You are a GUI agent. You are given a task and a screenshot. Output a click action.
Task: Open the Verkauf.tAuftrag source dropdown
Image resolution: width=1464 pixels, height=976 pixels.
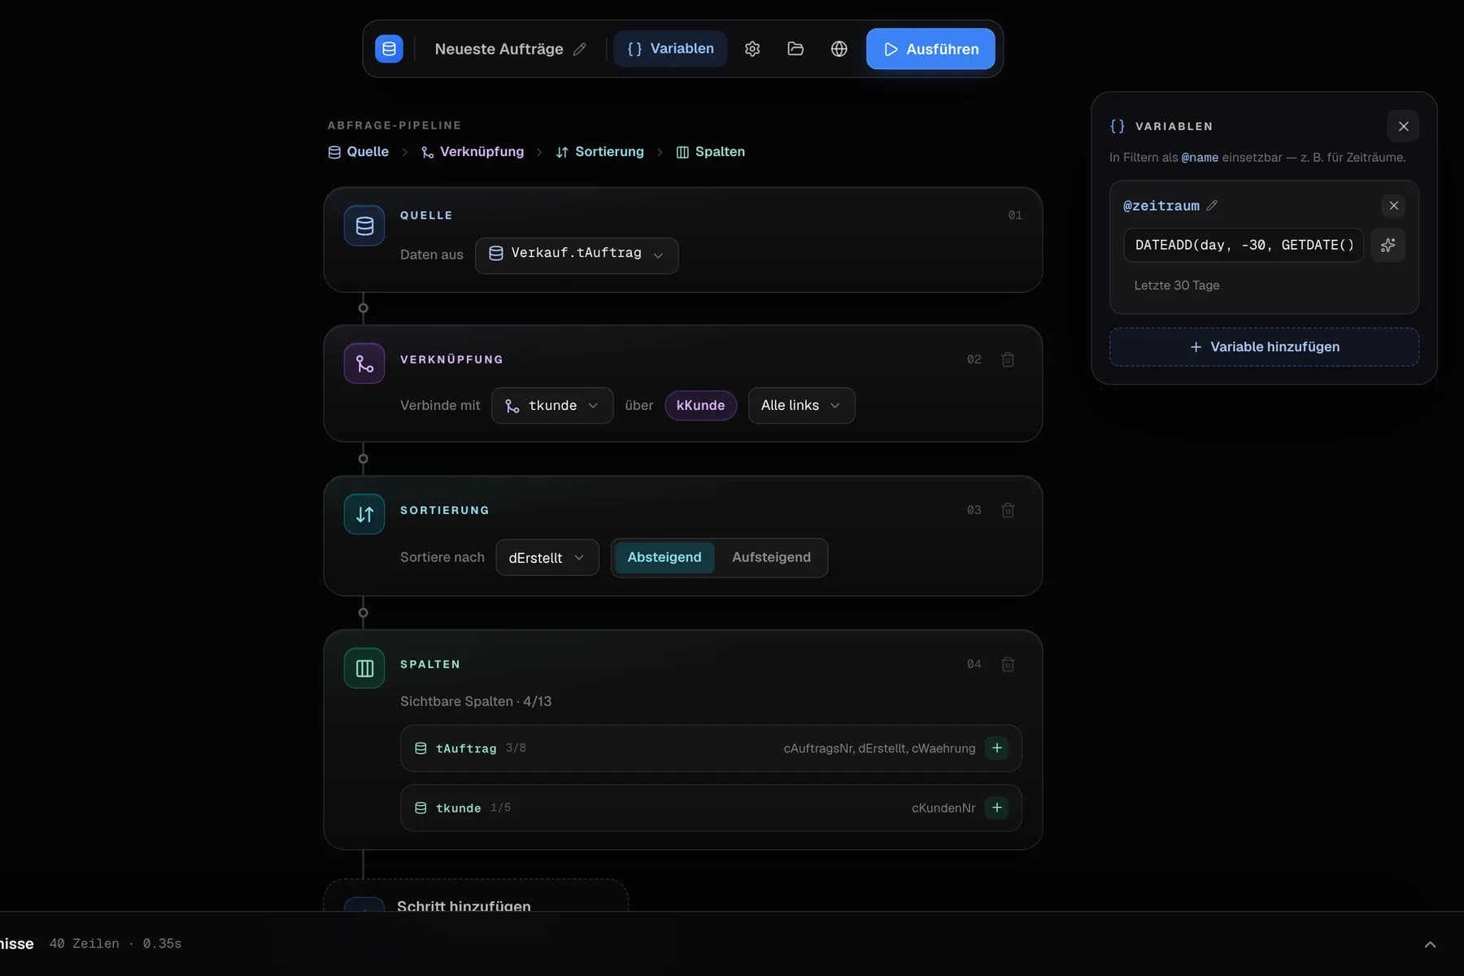[x=577, y=255]
